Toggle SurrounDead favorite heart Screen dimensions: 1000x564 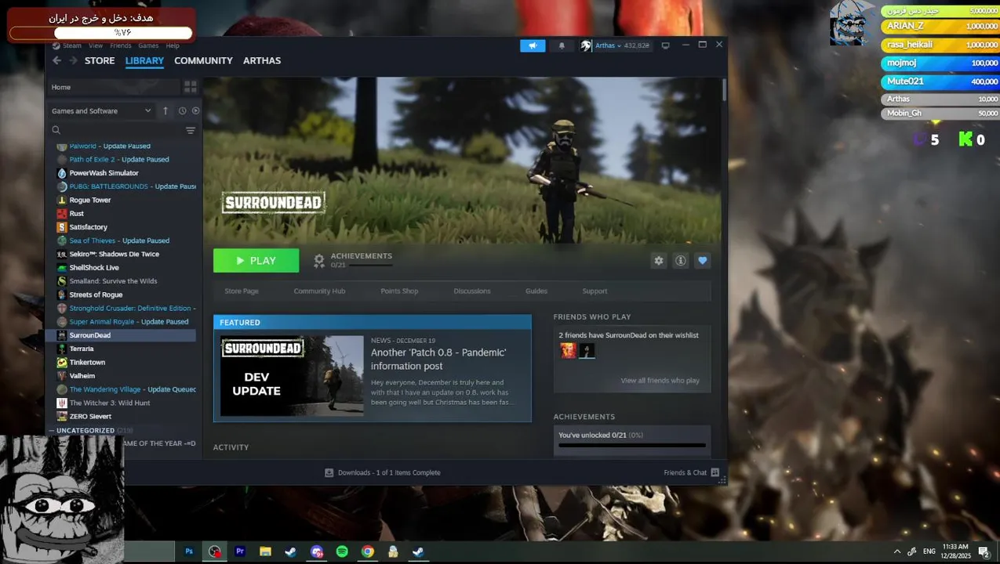[x=703, y=261]
